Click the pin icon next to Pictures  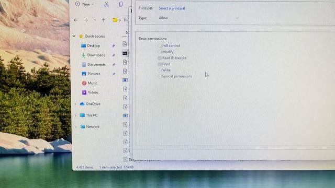(x=114, y=74)
